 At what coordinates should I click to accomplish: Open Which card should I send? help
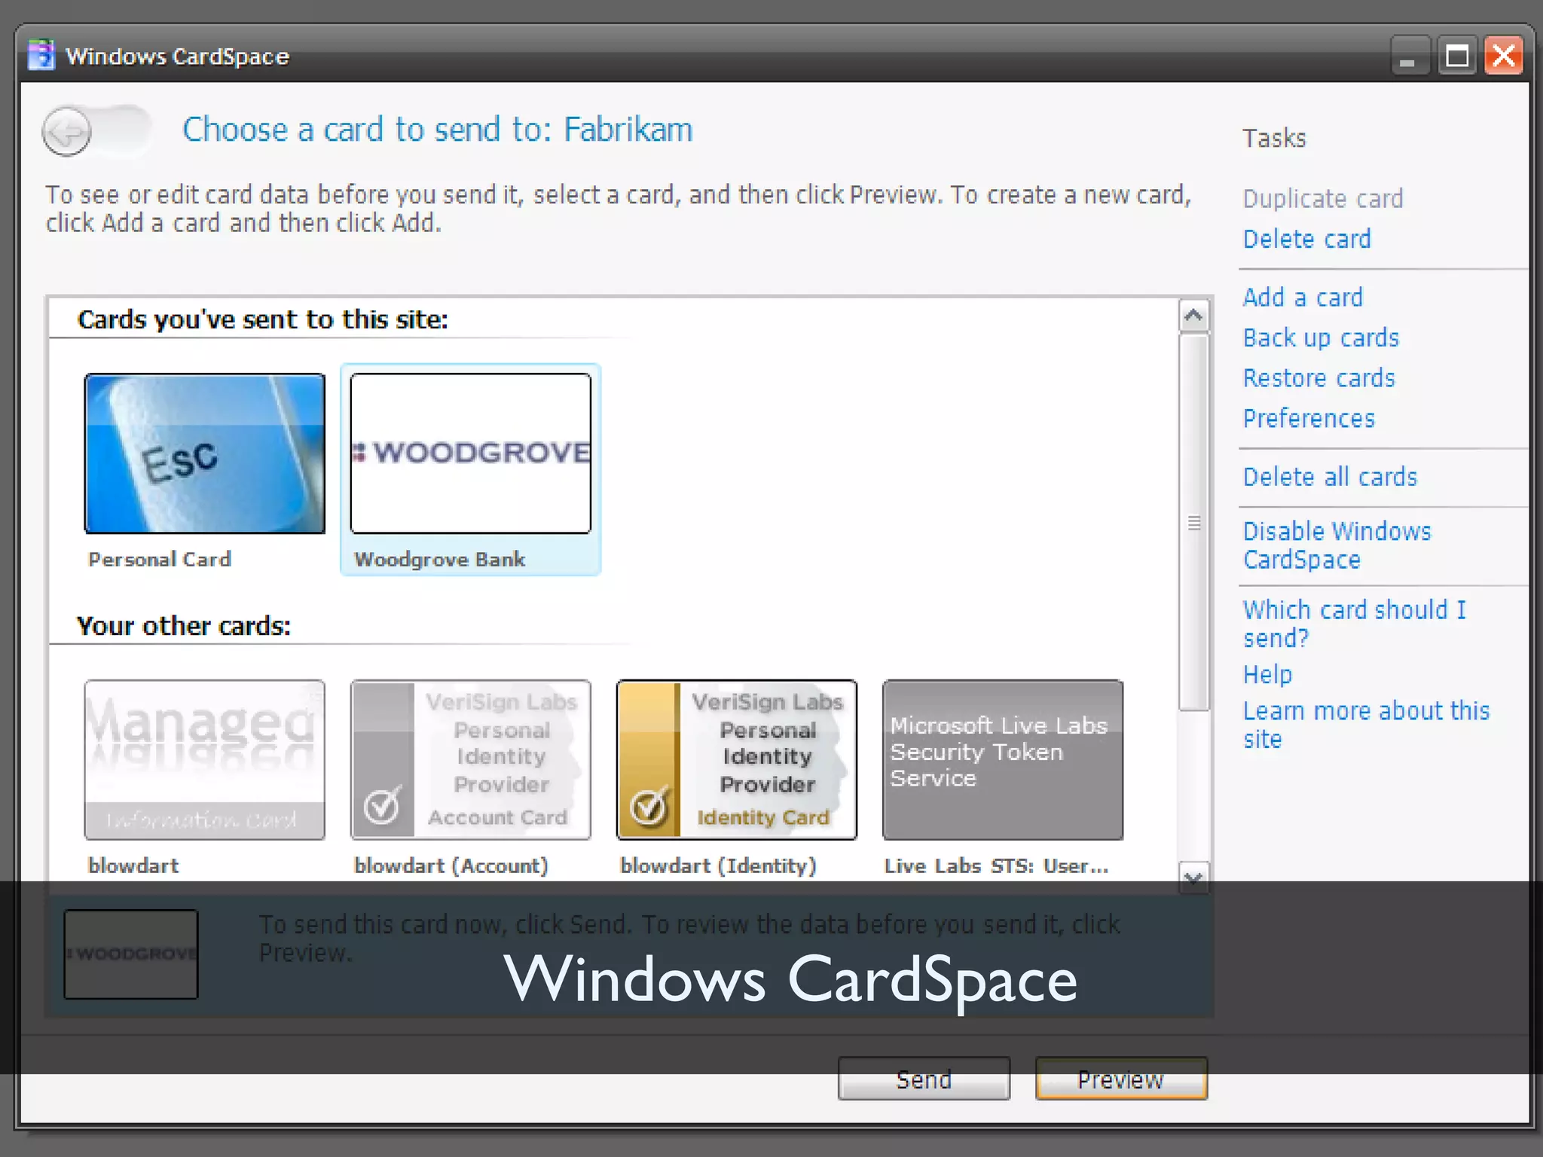click(x=1353, y=624)
